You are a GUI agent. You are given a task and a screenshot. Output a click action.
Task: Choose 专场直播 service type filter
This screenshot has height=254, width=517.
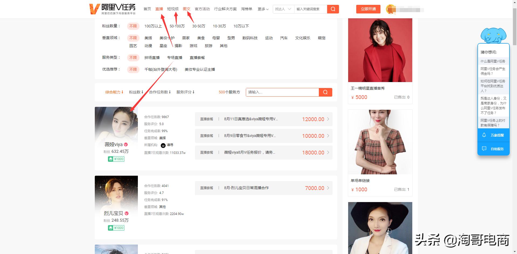point(174,58)
